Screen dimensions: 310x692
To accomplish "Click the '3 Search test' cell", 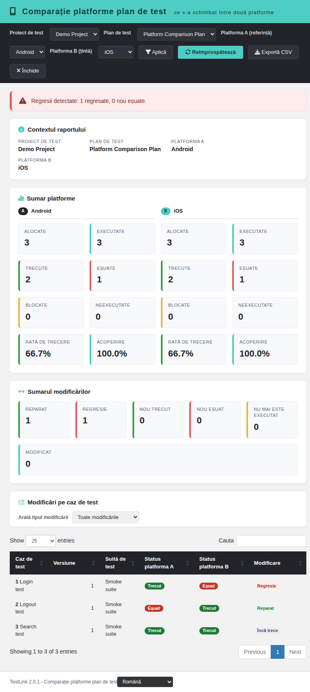I will [29, 630].
